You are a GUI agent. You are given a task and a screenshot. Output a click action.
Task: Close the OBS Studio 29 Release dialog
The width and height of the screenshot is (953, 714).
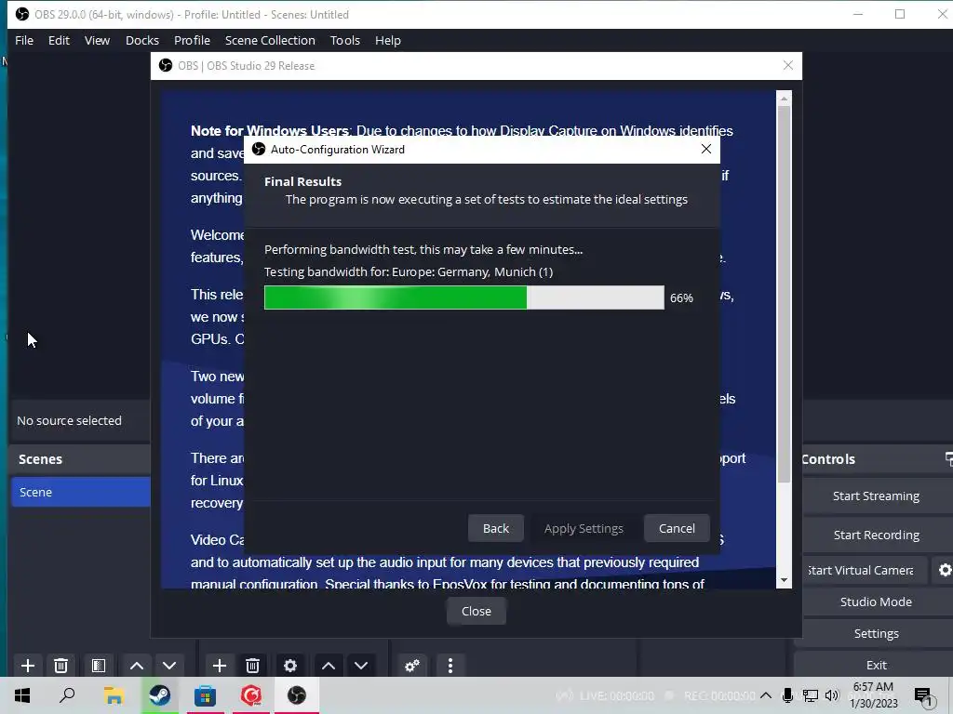476,612
